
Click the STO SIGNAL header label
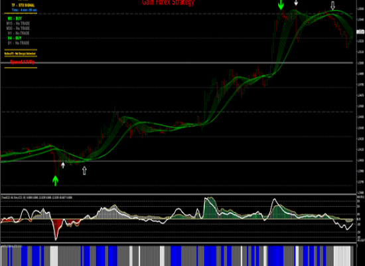coord(23,5)
